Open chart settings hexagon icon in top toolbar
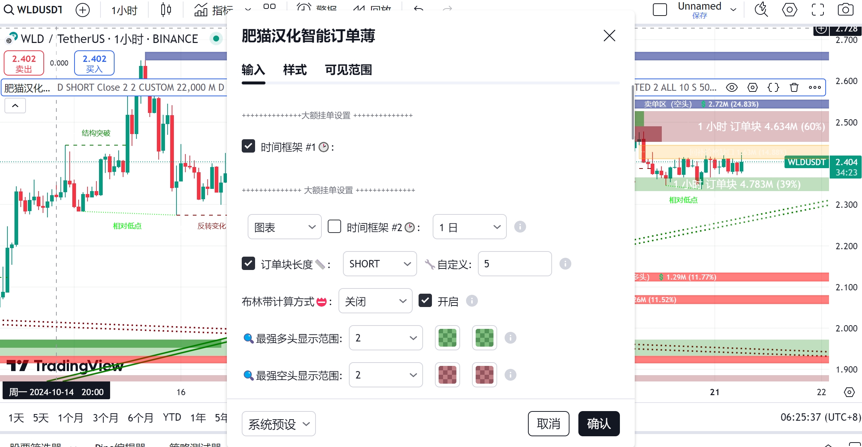Image resolution: width=862 pixels, height=447 pixels. click(x=789, y=10)
